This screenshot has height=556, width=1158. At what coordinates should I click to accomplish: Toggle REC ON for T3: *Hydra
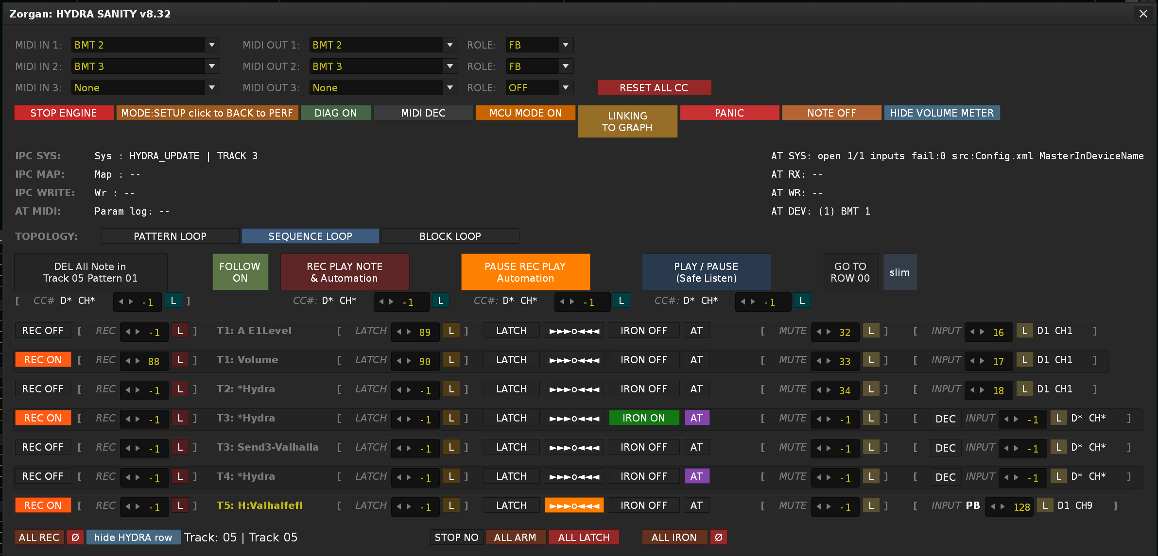click(43, 418)
